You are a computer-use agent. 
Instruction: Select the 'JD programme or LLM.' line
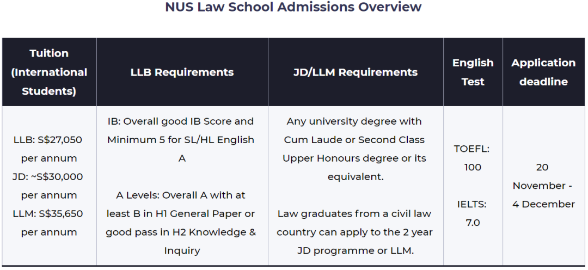356,251
